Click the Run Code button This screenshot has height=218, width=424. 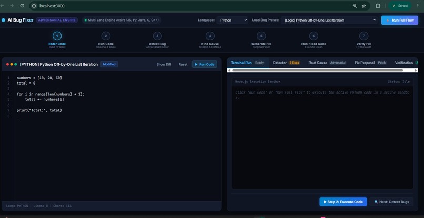pos(205,64)
